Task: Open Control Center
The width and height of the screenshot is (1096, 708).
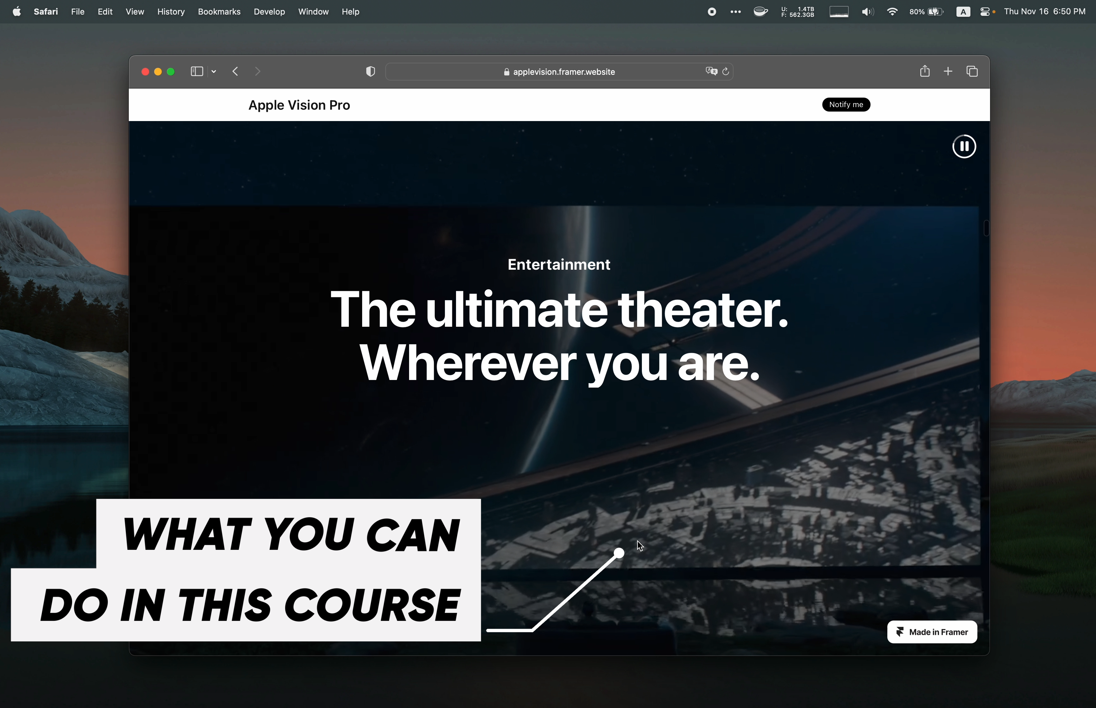Action: pos(986,12)
